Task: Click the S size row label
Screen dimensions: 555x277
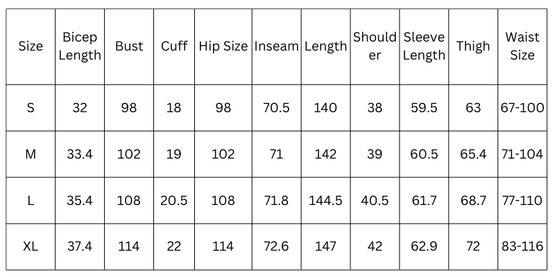Action: pos(31,108)
